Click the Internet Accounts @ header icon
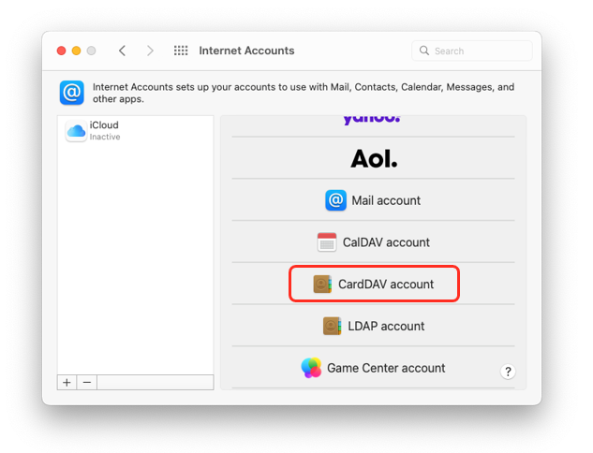Image resolution: width=593 pixels, height=453 pixels. (72, 93)
